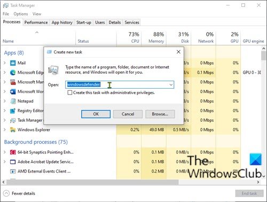
Task: Click the Apps (8) group heading
Action: coord(14,53)
